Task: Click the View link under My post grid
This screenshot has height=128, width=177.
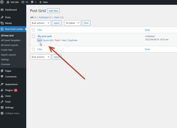Action: pyautogui.click(x=64, y=40)
